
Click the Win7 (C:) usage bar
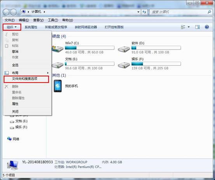89,48
